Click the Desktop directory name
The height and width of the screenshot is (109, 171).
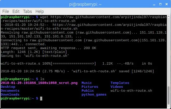coord(8,87)
